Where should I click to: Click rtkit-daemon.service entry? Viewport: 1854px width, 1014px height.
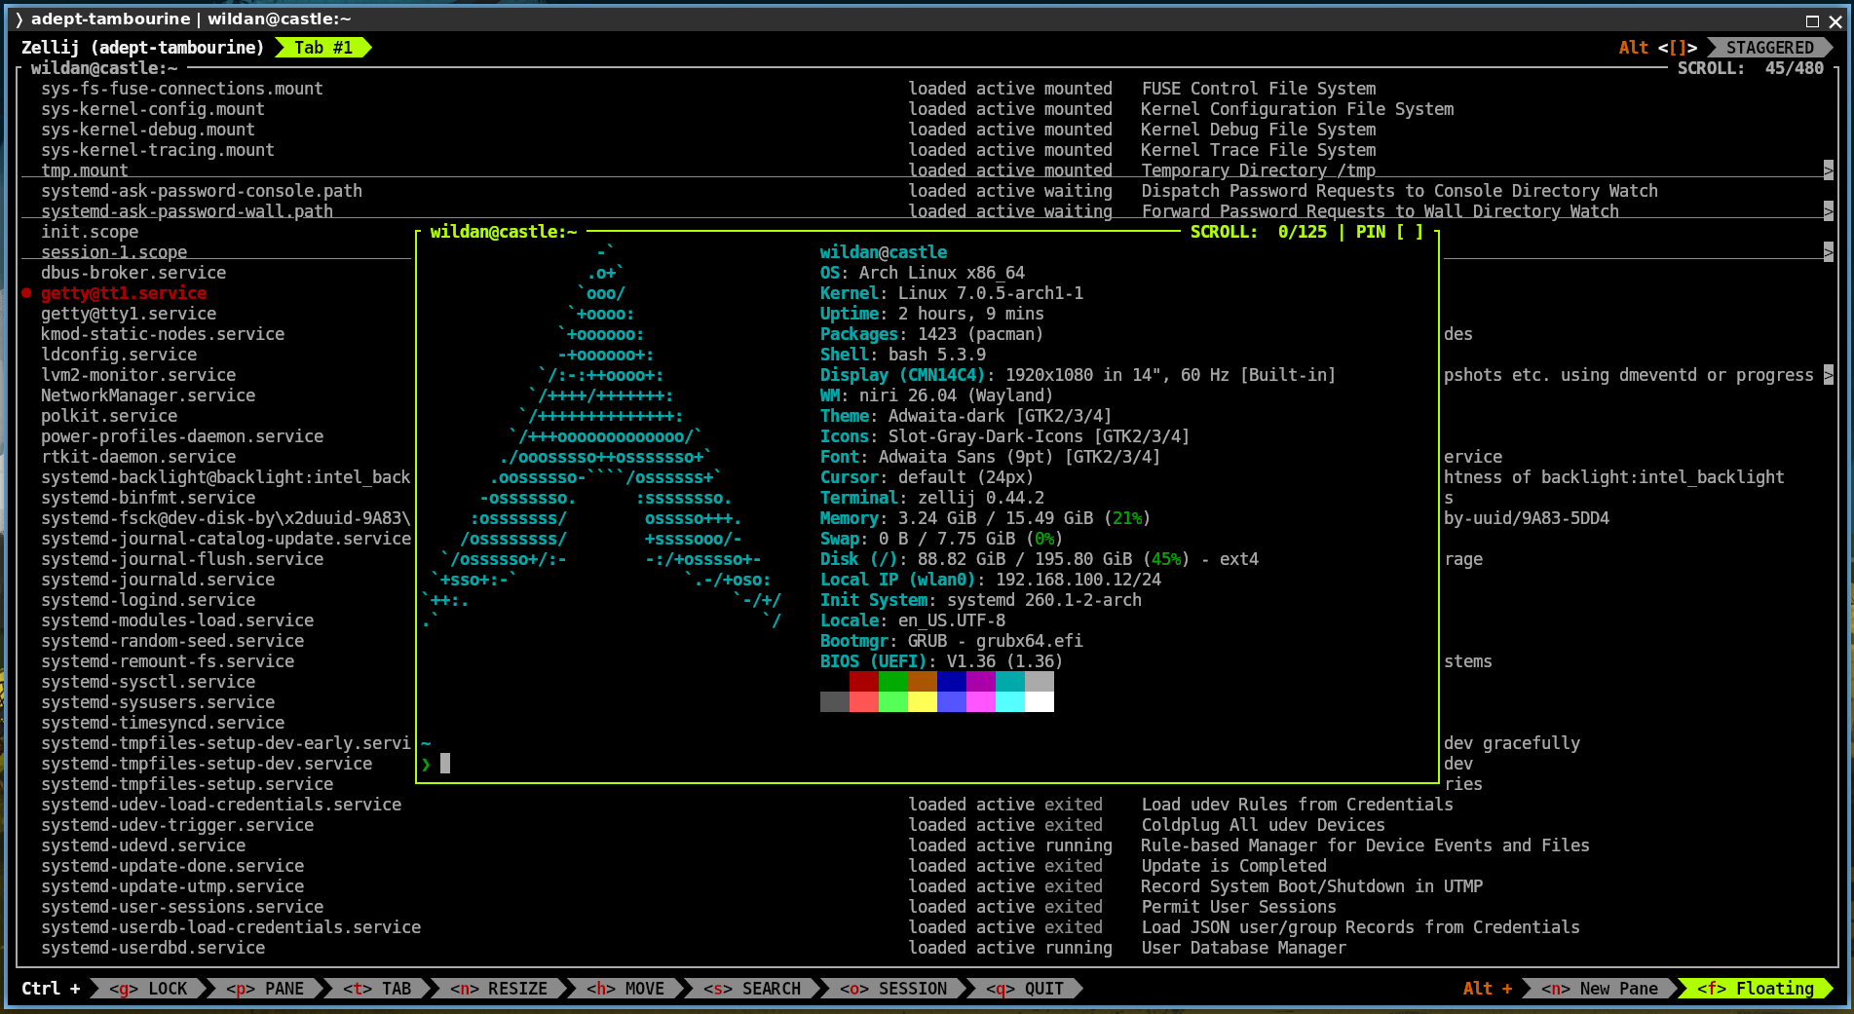coord(138,457)
